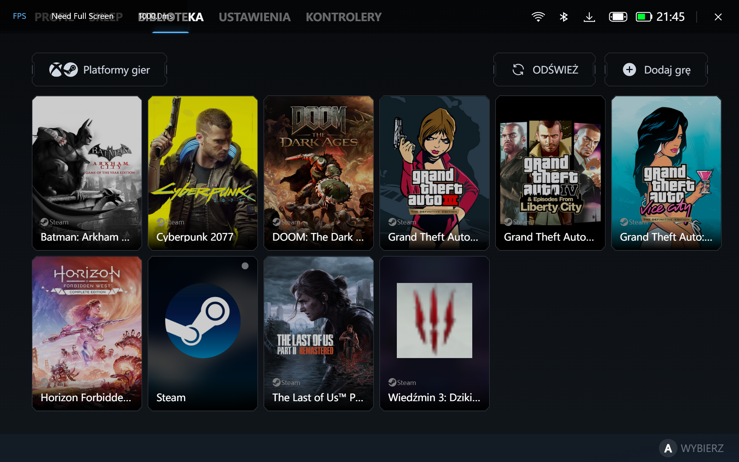Click the 'Need Full Screen' overlay text
The width and height of the screenshot is (739, 462).
[83, 16]
